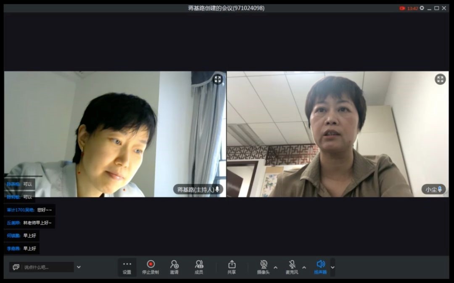The height and width of the screenshot is (283, 454).
Task: Click the red recording indicator icon
Action: tap(402, 8)
